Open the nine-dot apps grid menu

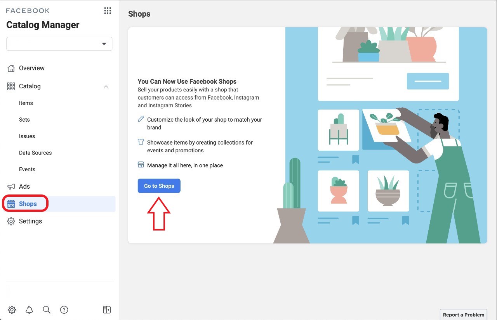tap(108, 11)
